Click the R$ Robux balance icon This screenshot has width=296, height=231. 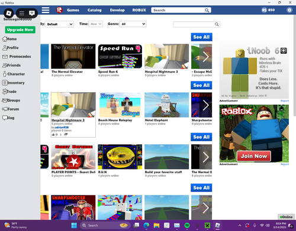264,10
